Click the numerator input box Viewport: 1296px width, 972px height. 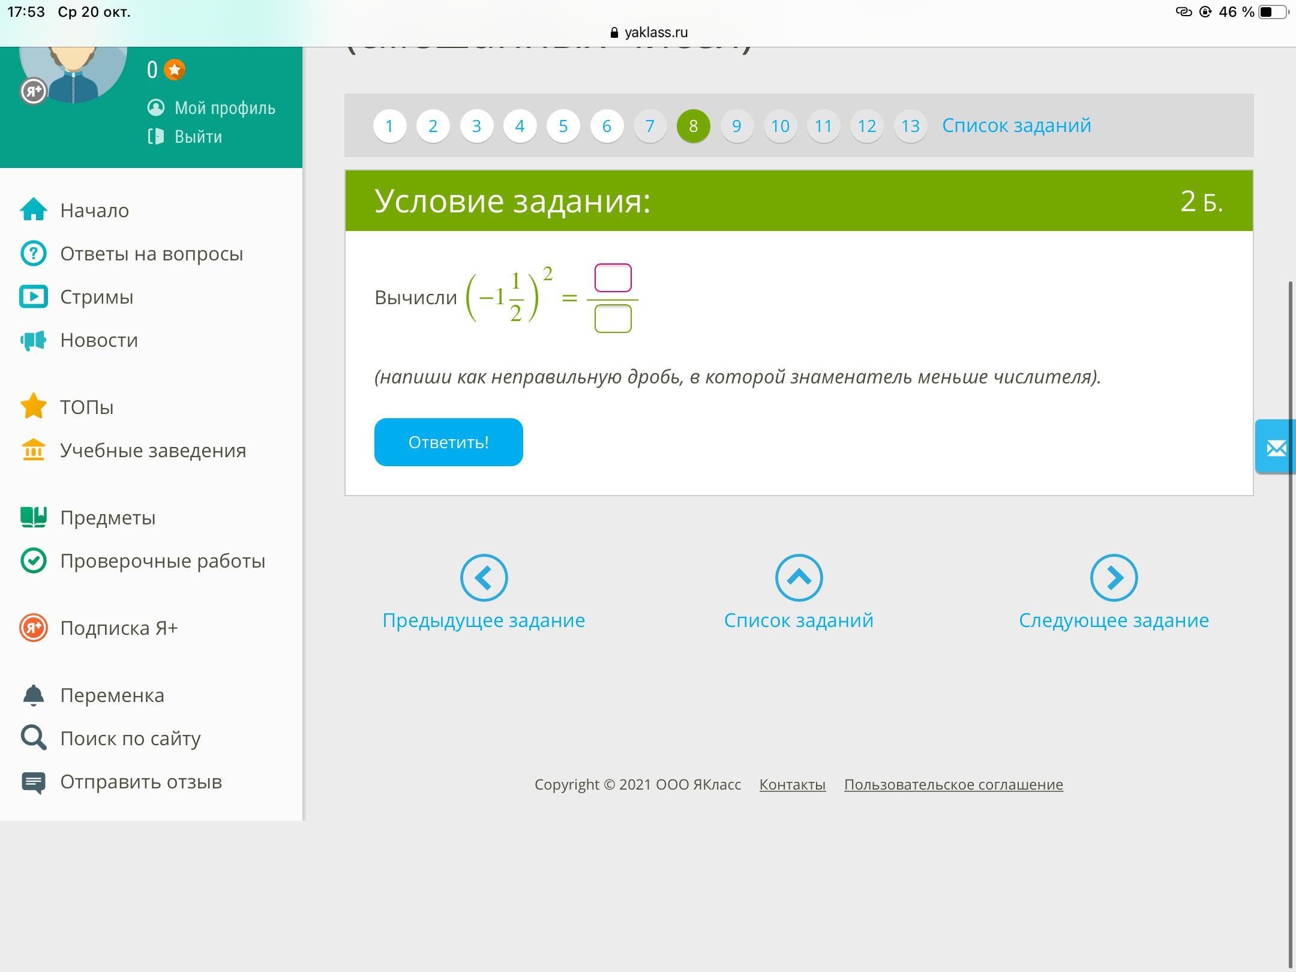(613, 278)
